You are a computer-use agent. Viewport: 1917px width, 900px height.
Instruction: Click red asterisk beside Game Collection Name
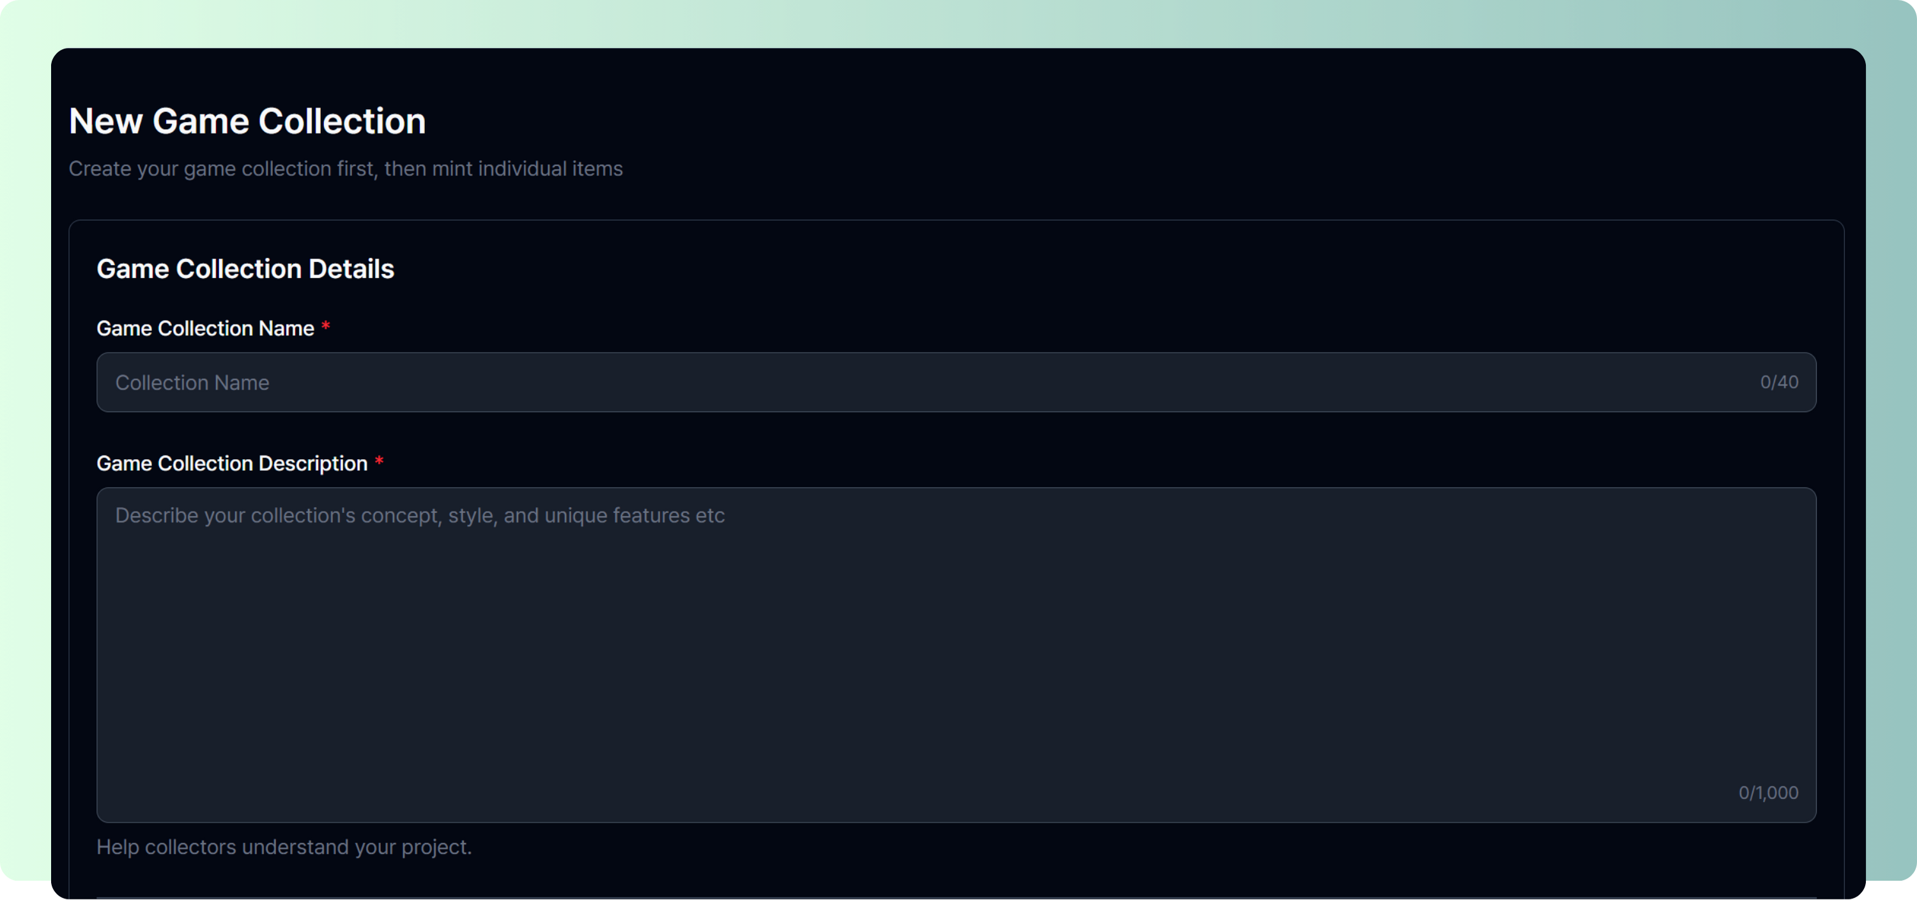[325, 327]
